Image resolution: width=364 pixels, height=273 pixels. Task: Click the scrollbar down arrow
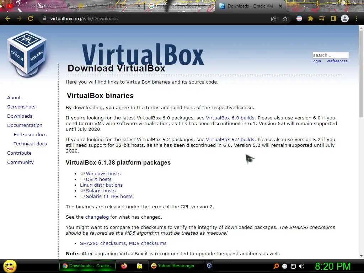(361, 256)
